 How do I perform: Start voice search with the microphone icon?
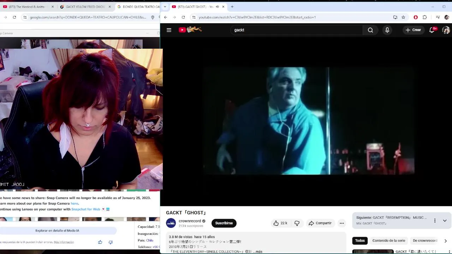[x=387, y=30]
